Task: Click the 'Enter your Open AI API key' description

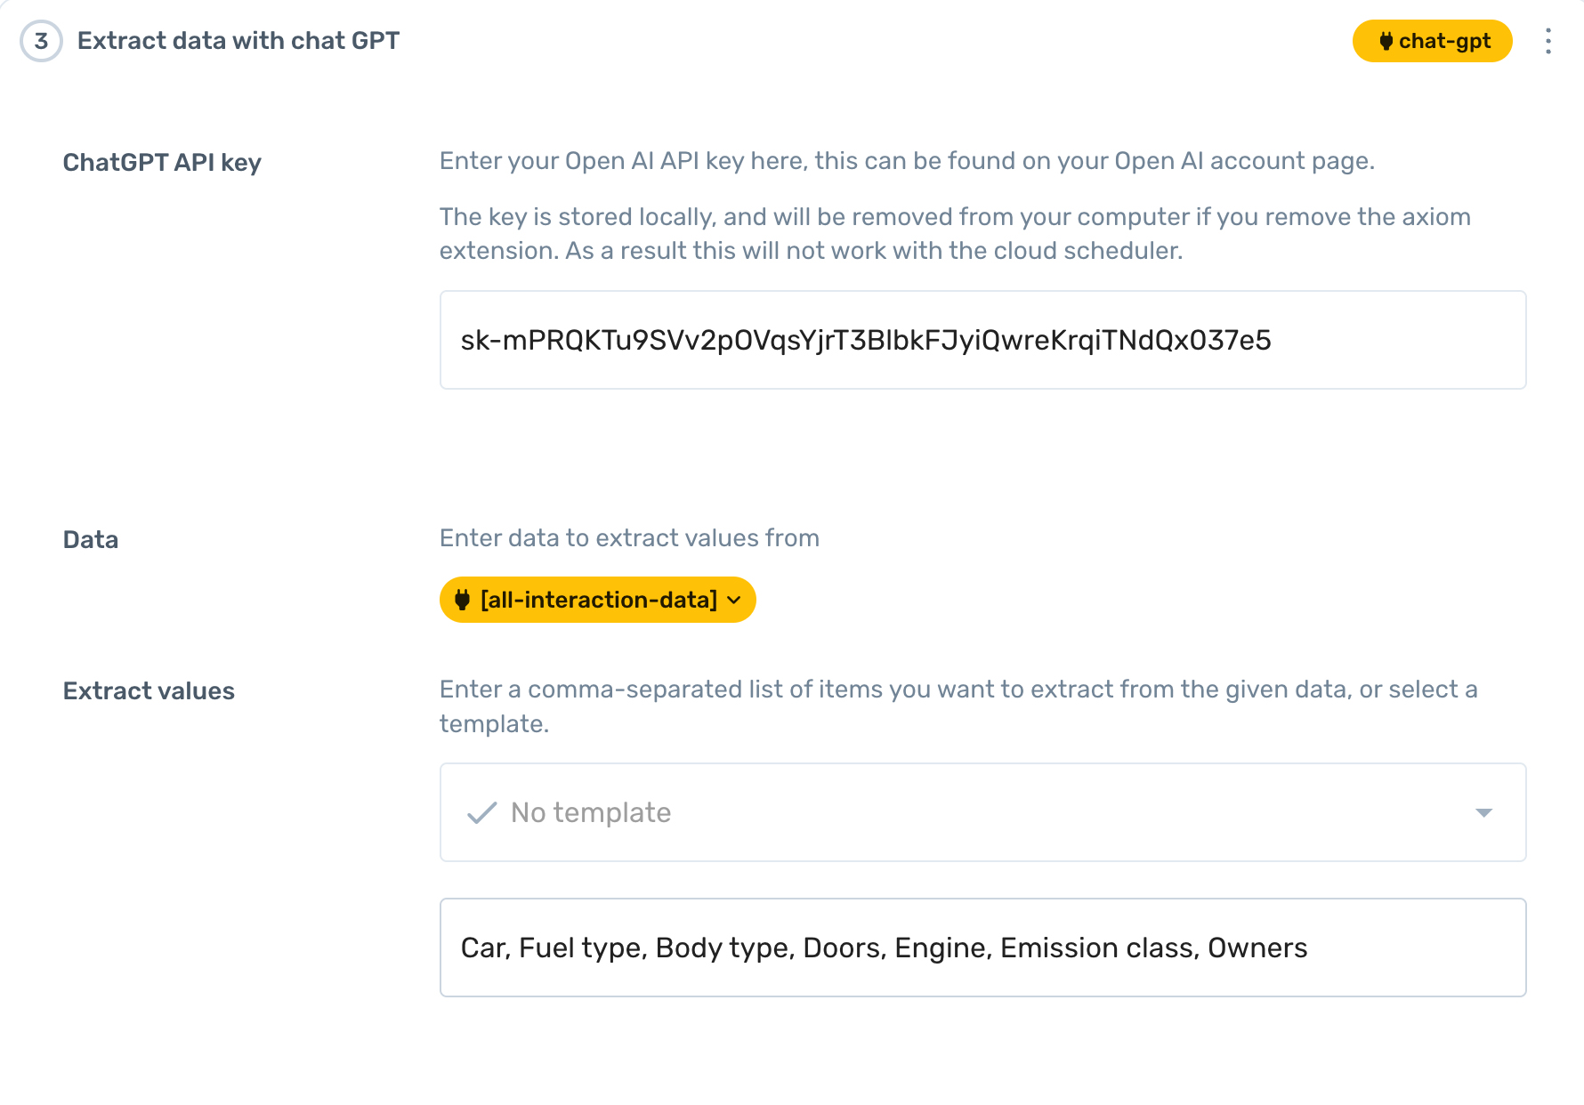Action: click(x=907, y=161)
